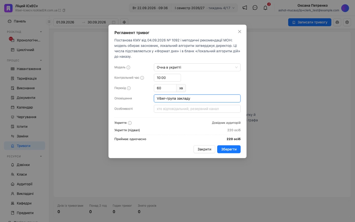Click the school logo icon

click(8, 8)
